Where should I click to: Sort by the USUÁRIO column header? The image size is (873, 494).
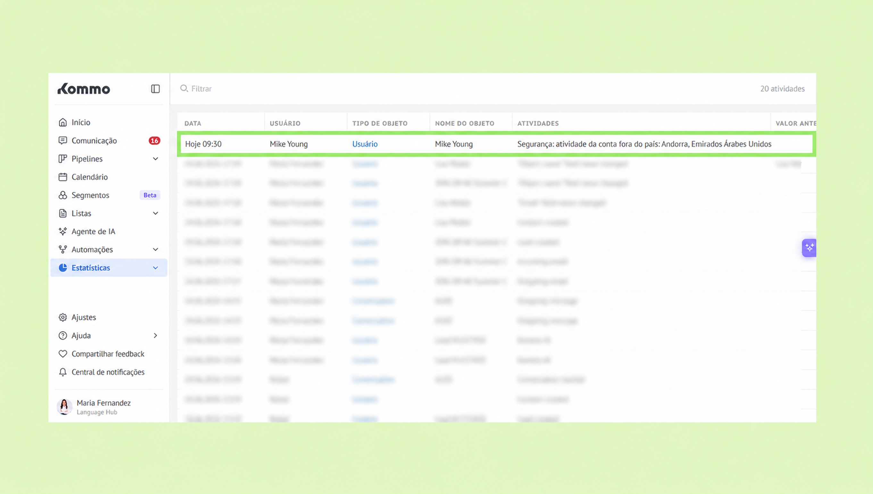285,123
